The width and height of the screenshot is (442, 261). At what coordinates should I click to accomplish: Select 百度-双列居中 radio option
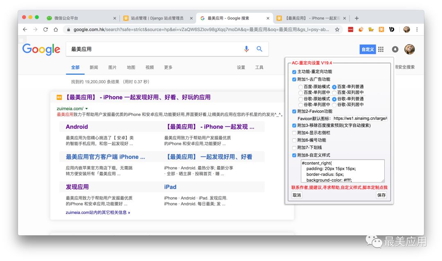tap(334, 93)
